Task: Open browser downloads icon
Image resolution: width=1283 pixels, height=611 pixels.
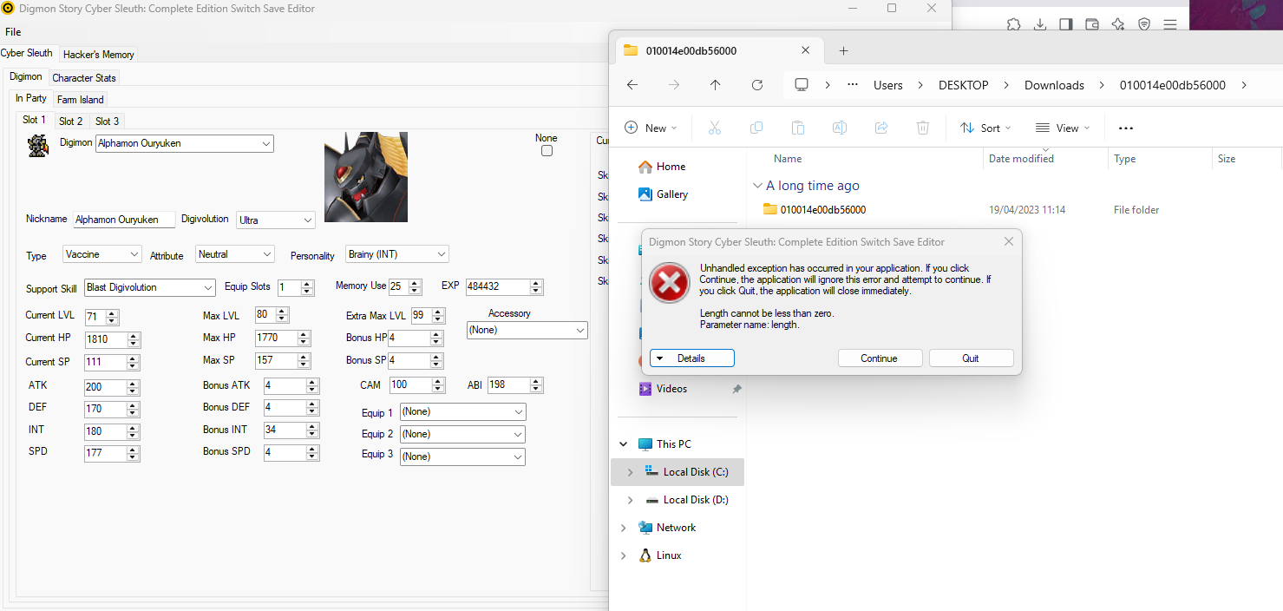Action: coord(1039,24)
